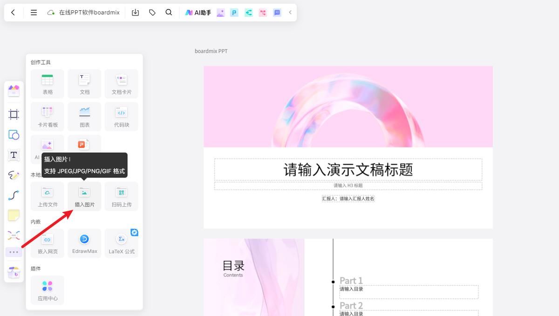Open the tag label icon

tap(152, 13)
